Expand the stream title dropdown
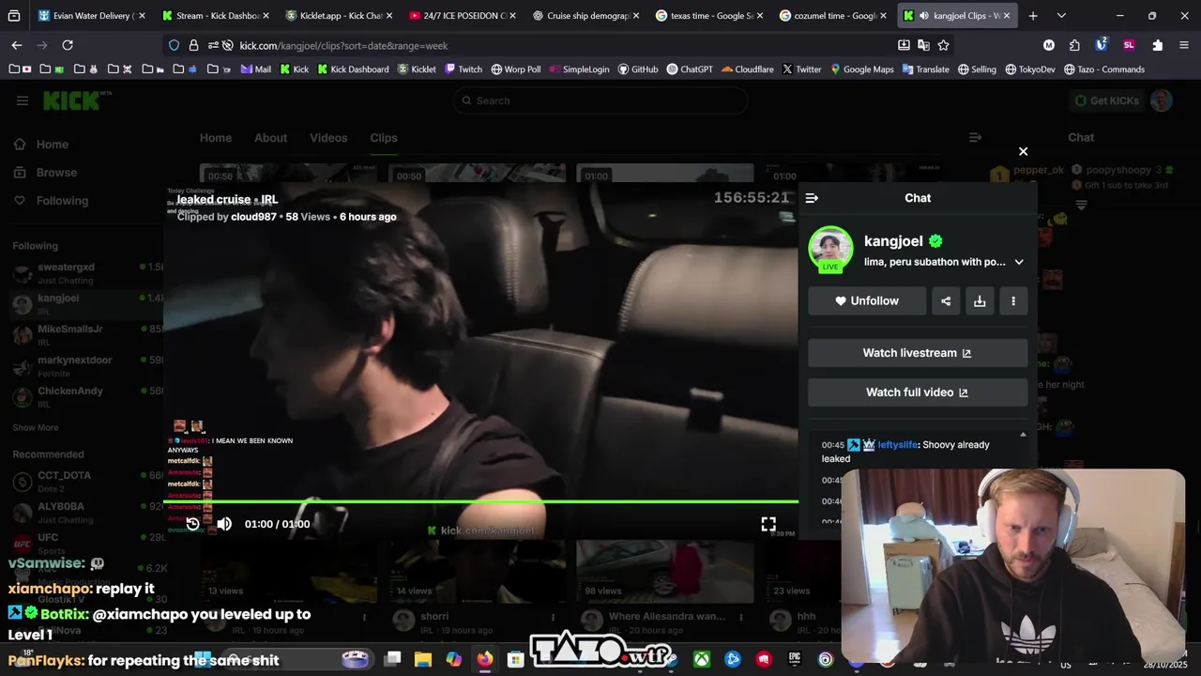Screen dimensions: 1201x676 (1019, 262)
